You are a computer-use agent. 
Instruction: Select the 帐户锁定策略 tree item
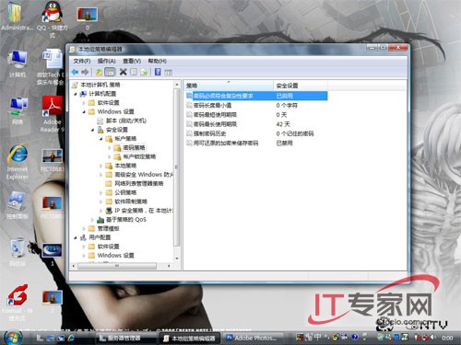(x=139, y=156)
